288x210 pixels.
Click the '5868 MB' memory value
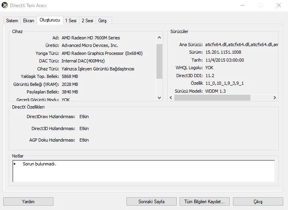tap(70, 76)
